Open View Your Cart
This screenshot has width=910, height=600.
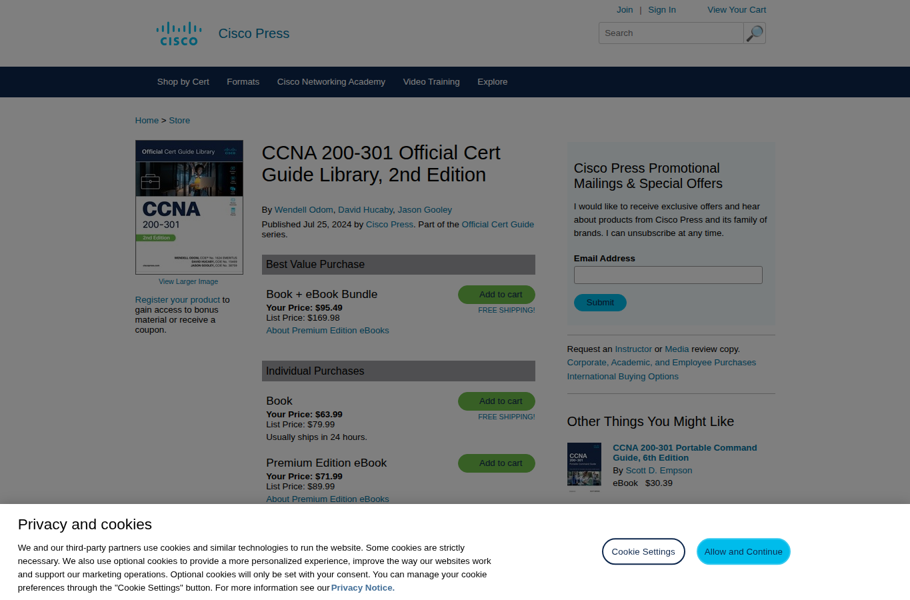tap(737, 10)
